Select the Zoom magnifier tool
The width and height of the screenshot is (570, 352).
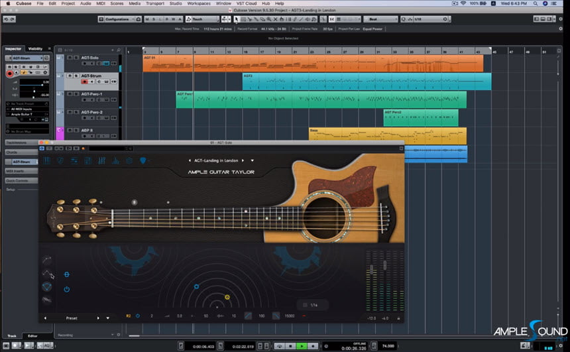click(x=269, y=19)
